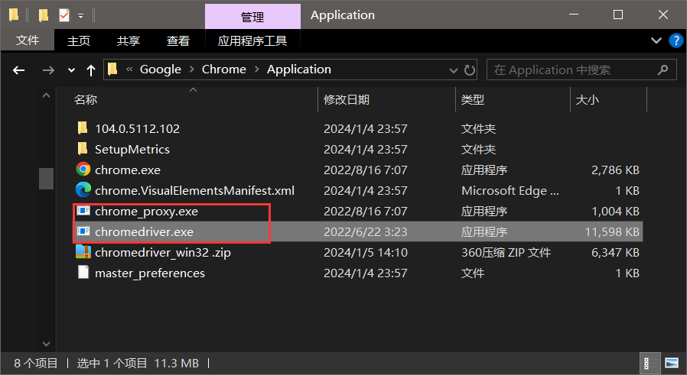Expand the address bar history dropdown
This screenshot has width=687, height=375.
click(x=454, y=70)
